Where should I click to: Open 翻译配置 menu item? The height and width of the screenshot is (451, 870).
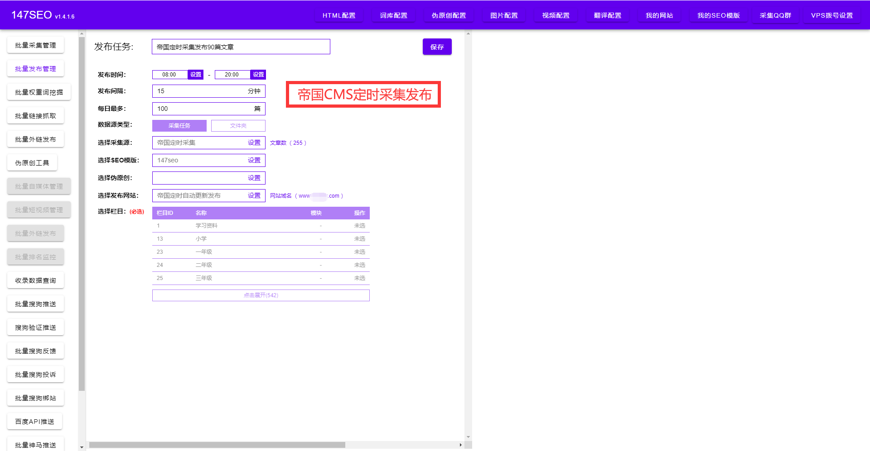click(608, 15)
